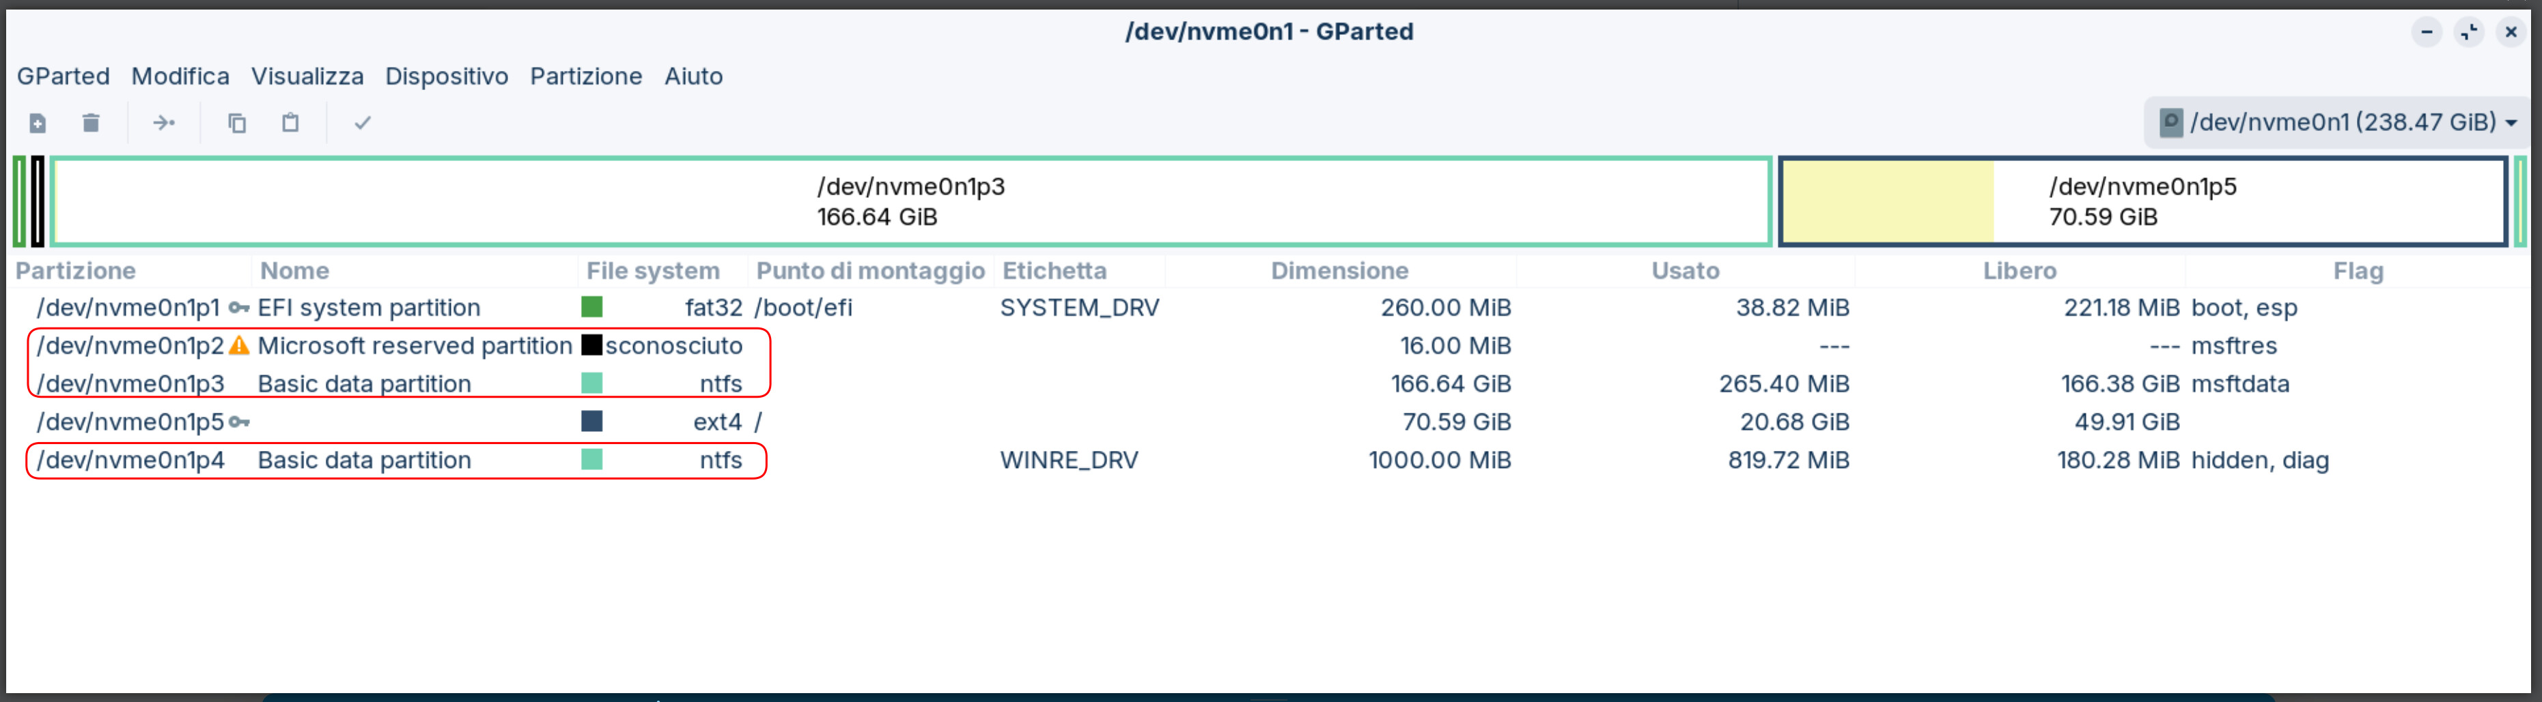Click the msftdata flag cell

click(2240, 383)
